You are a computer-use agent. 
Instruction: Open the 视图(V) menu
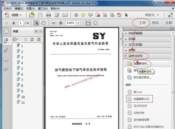[x=31, y=8]
